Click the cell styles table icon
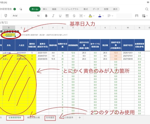 144,16
